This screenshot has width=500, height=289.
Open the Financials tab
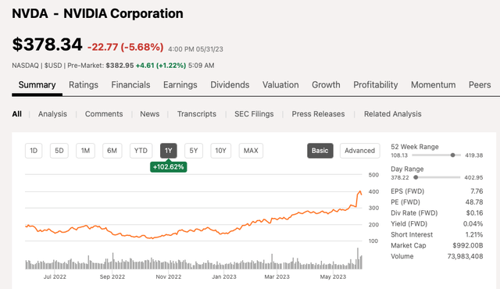tap(130, 85)
